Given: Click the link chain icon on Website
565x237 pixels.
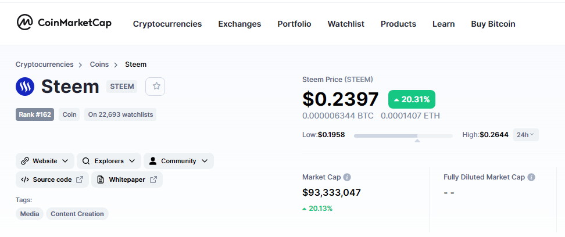Looking at the screenshot, I should click(x=25, y=161).
